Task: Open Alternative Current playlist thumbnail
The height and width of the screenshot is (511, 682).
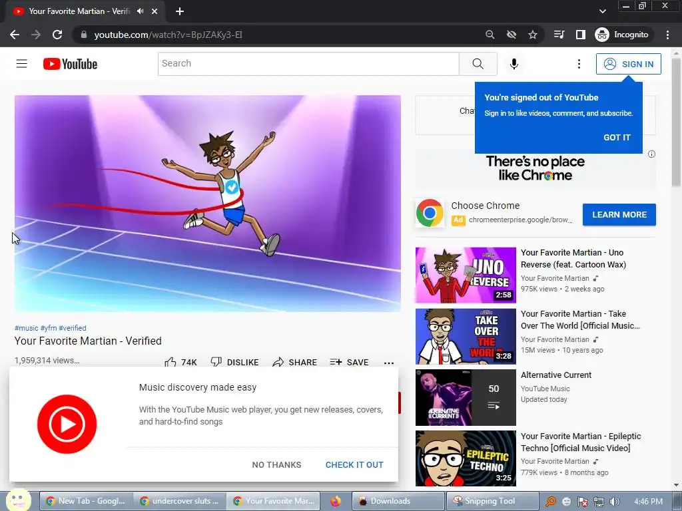Action: click(x=466, y=398)
